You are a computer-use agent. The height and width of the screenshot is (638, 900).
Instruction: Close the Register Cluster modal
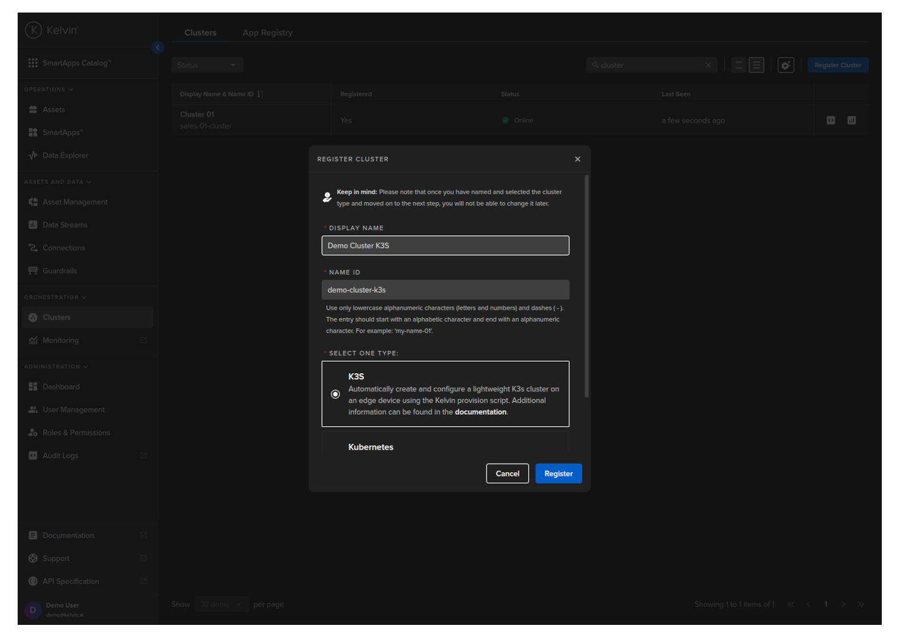(577, 159)
